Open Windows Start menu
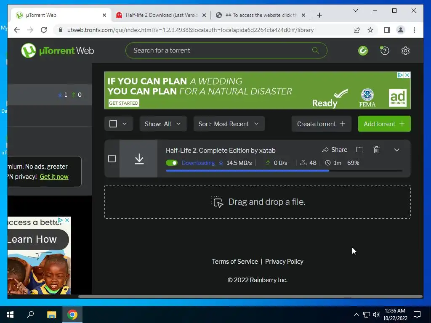Image resolution: width=431 pixels, height=323 pixels. [x=10, y=315]
